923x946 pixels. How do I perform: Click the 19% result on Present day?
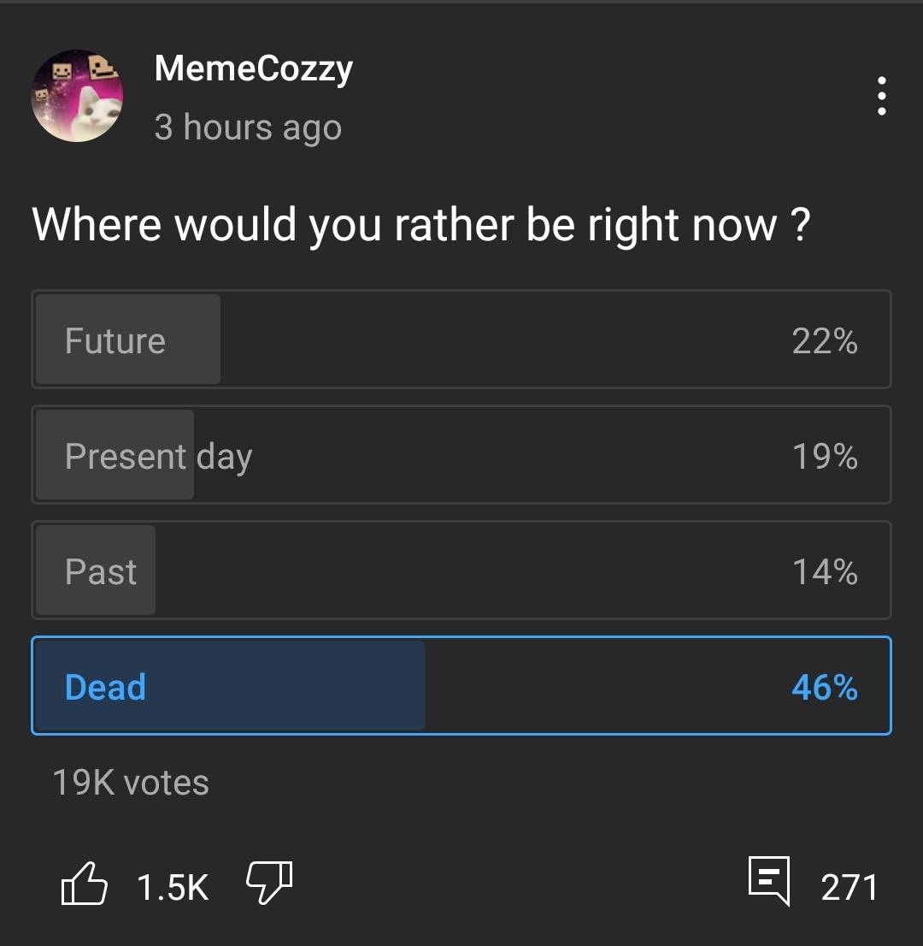[x=824, y=457]
